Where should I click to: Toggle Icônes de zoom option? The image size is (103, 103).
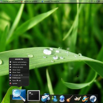point(19,67)
